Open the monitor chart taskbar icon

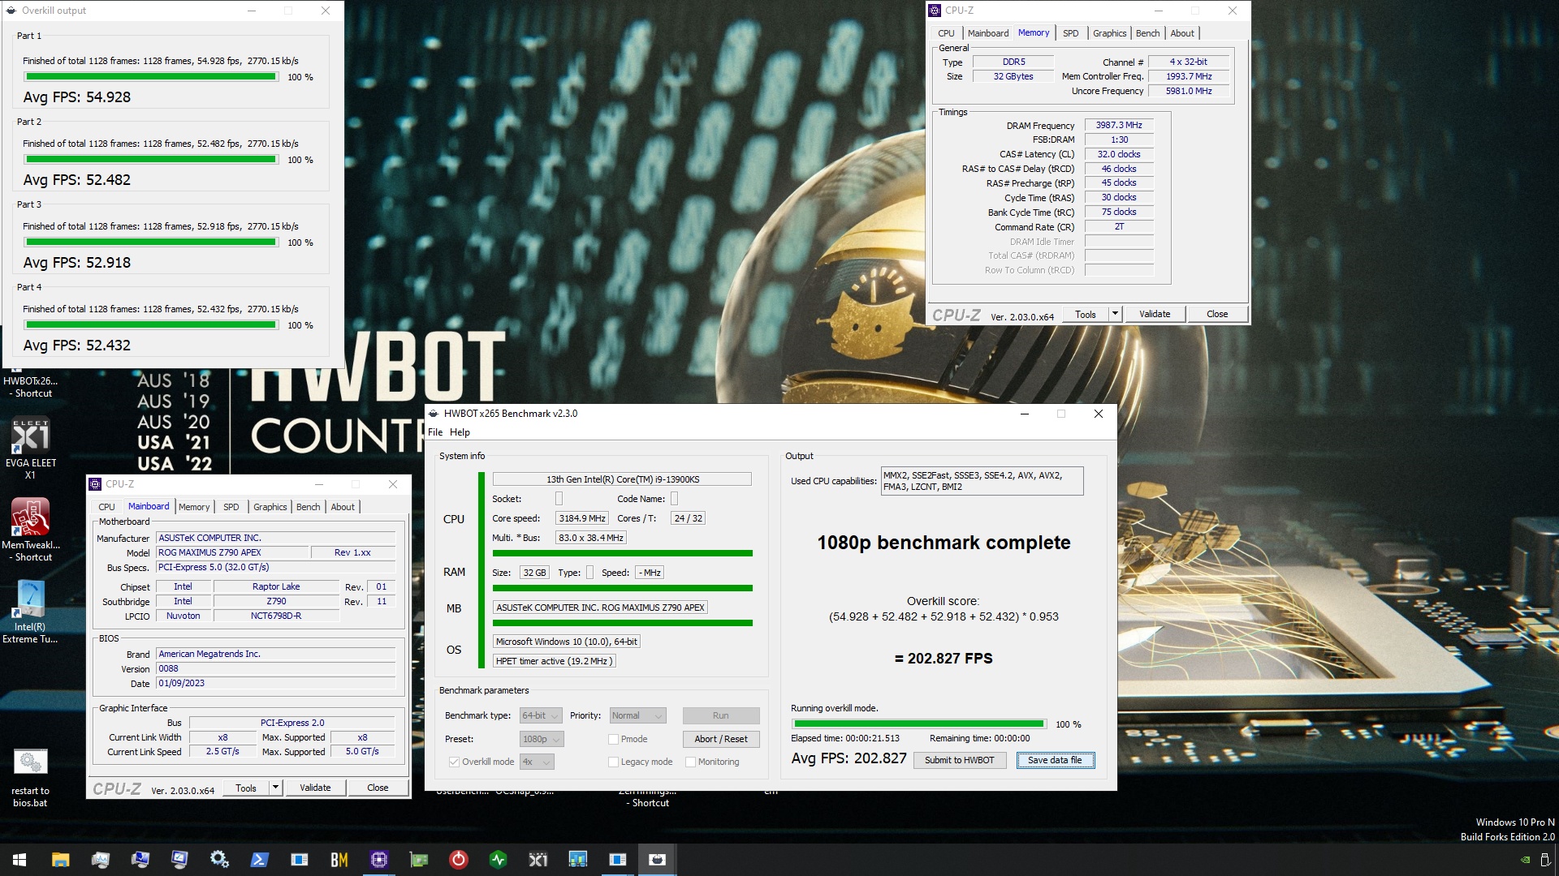tap(100, 860)
